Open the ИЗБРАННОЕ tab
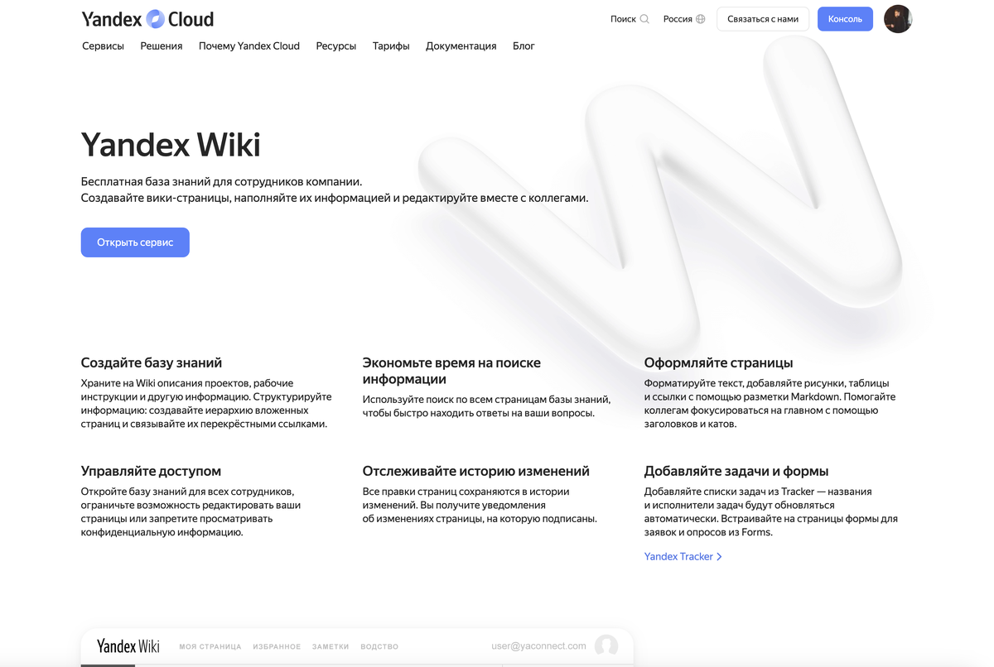 (x=277, y=646)
